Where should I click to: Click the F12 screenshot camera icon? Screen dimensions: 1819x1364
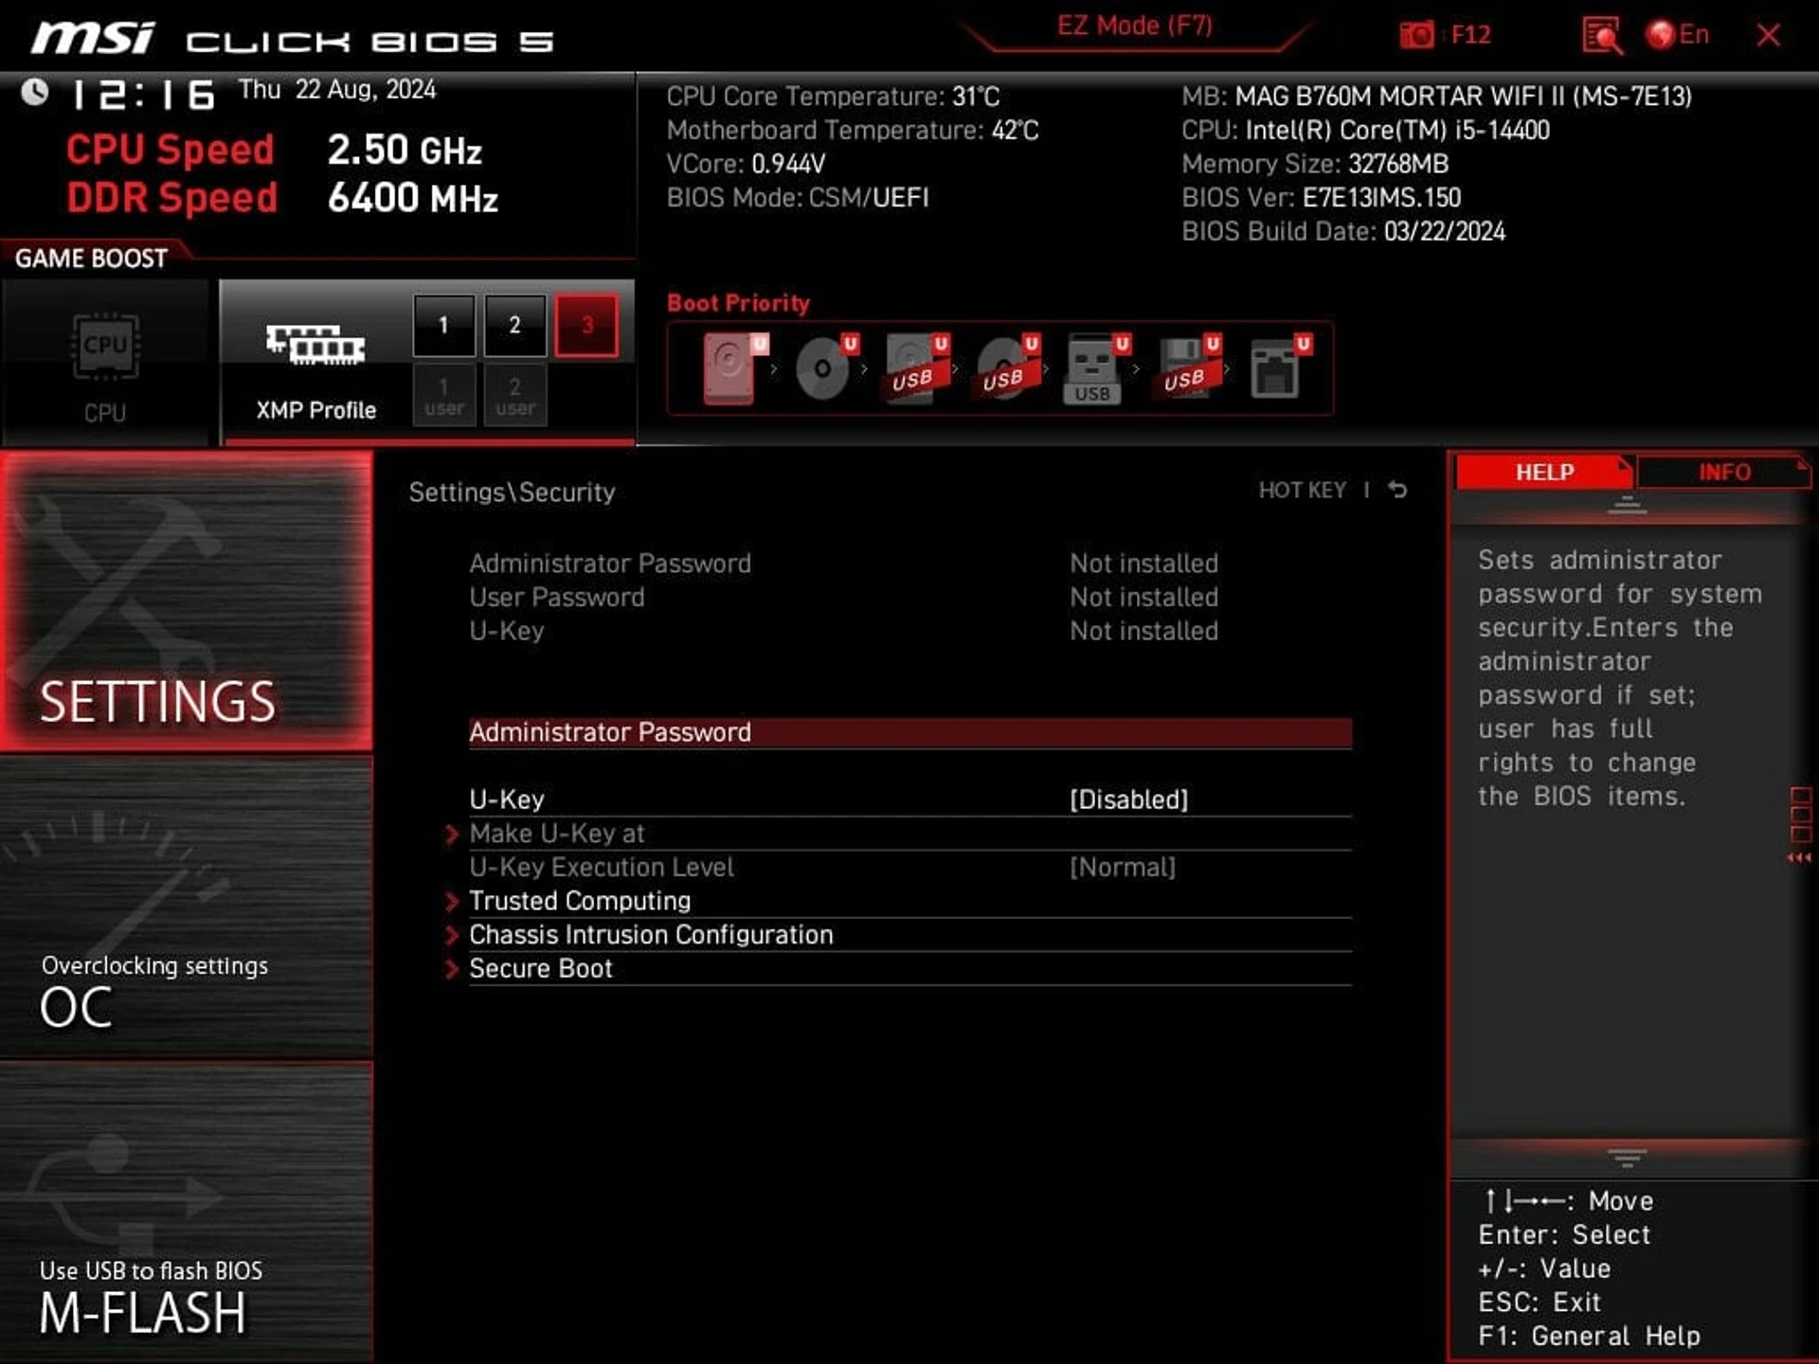(x=1416, y=35)
